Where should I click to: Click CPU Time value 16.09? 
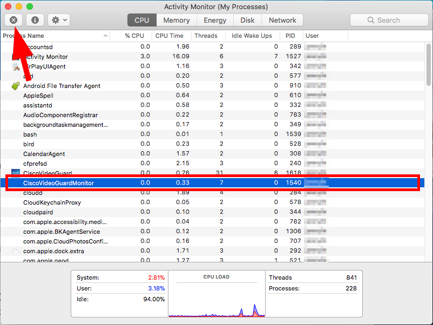pos(181,56)
